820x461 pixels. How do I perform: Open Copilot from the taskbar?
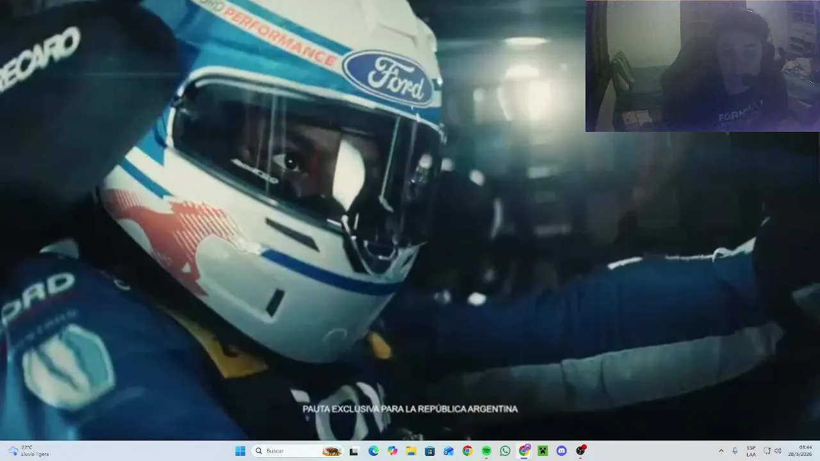[x=392, y=451]
